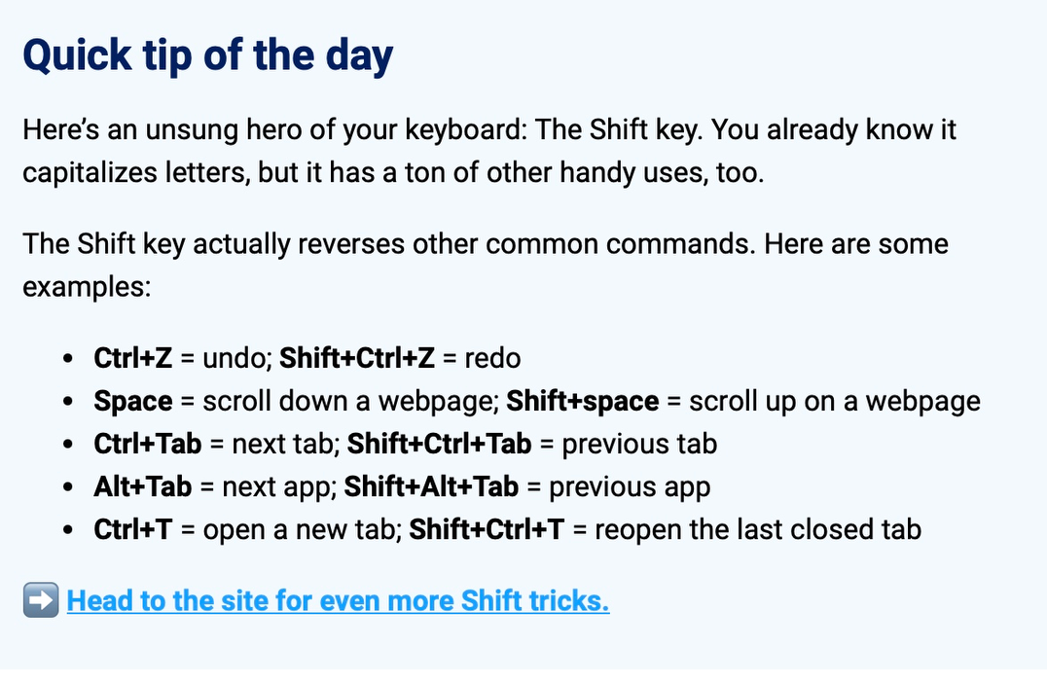The image size is (1047, 682).
Task: Click the bold 'Ctrl+Z' shortcut text
Action: coord(133,358)
